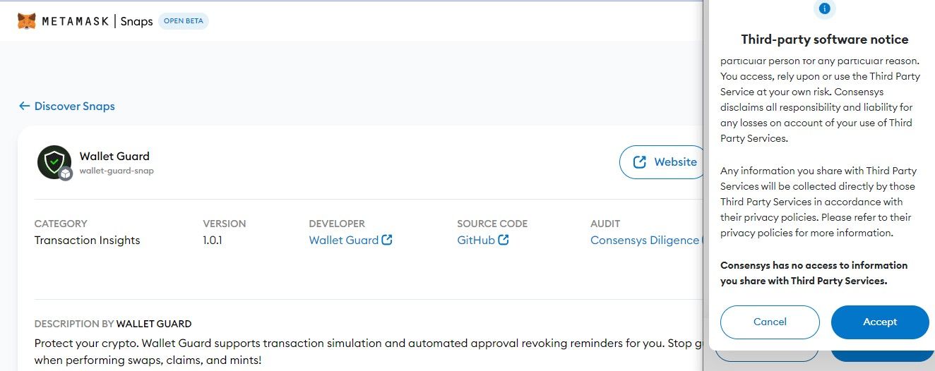This screenshot has width=935, height=371.
Task: Click the Wallet Guard snap title
Action: click(114, 156)
